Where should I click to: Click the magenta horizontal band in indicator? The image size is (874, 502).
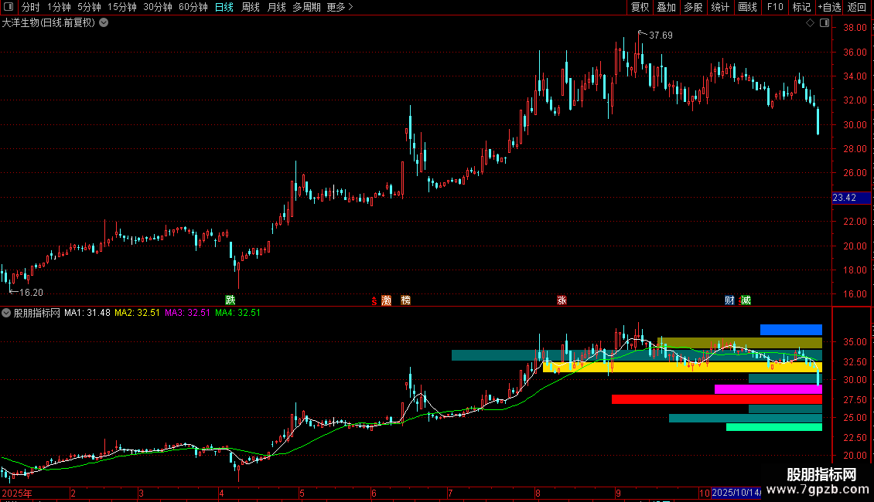[x=768, y=389]
